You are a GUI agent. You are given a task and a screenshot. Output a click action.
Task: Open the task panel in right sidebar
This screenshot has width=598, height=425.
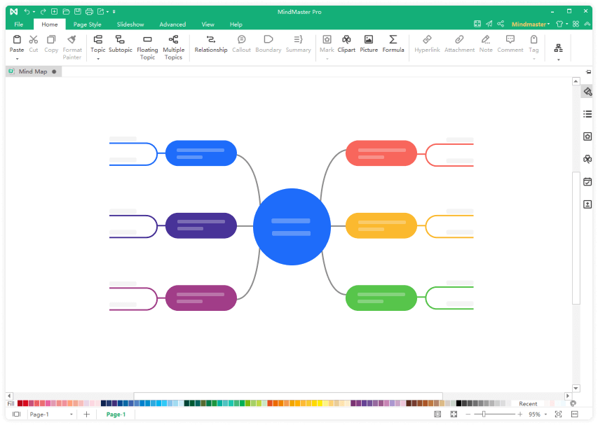coord(587,181)
